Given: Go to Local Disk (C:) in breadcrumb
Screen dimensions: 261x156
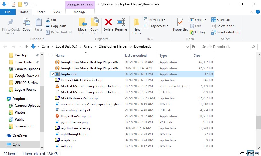Looking at the screenshot, I should click(66, 46).
